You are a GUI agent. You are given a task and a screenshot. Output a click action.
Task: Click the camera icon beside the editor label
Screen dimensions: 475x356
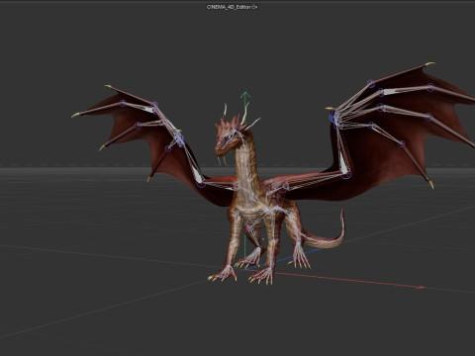[x=254, y=7]
